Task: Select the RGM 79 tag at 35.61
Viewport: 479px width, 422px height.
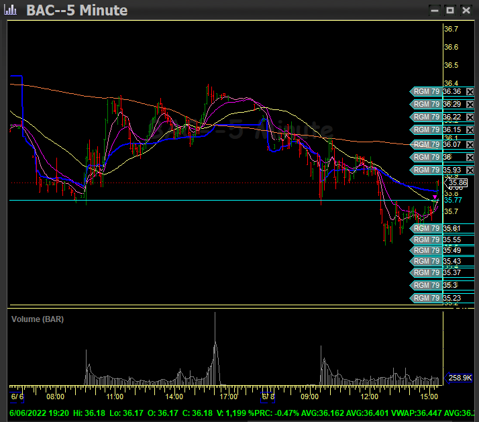Action: 426,228
